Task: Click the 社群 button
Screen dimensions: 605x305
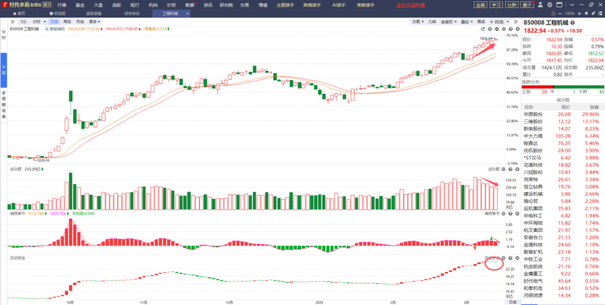Action: point(511,5)
